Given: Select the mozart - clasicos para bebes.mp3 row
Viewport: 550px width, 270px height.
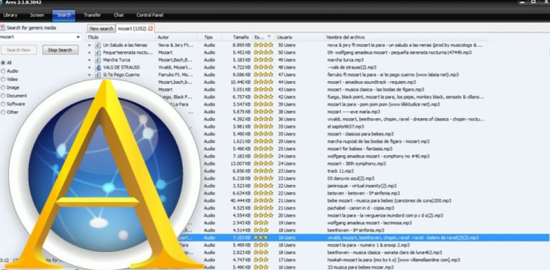Looking at the screenshot, I should pyautogui.click(x=360, y=134).
